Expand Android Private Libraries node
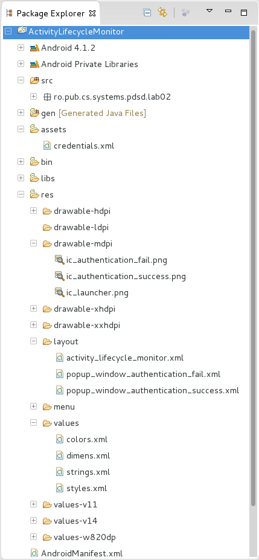 [21, 64]
